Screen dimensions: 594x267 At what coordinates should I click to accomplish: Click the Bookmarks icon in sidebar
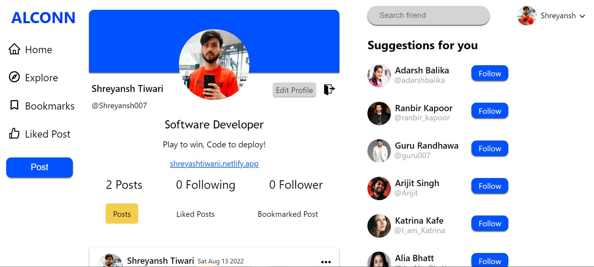[x=14, y=106]
